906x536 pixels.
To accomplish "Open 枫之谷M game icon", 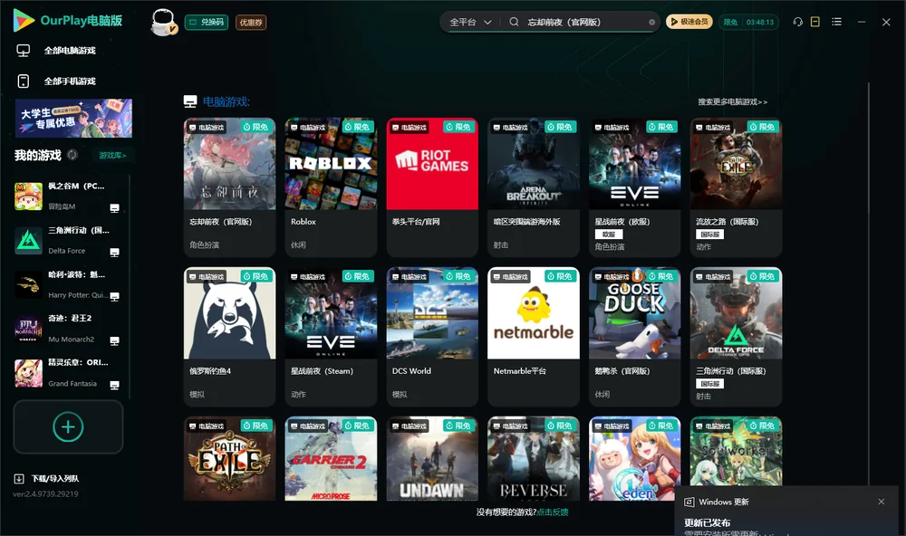I will (28, 196).
